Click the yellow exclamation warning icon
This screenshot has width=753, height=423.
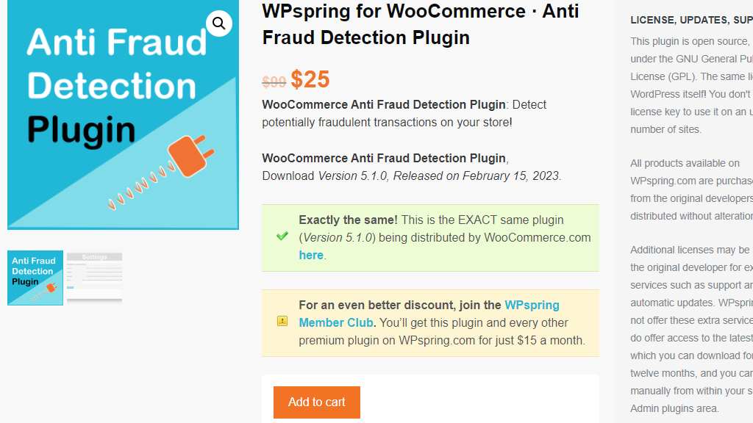282,321
